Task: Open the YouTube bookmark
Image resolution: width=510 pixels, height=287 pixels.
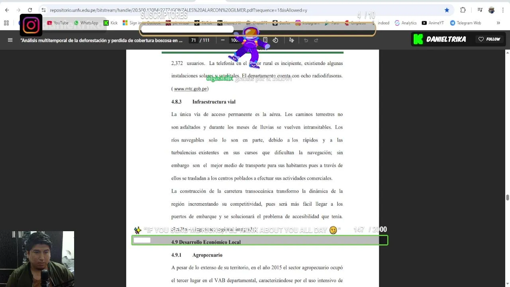Action: (x=58, y=23)
